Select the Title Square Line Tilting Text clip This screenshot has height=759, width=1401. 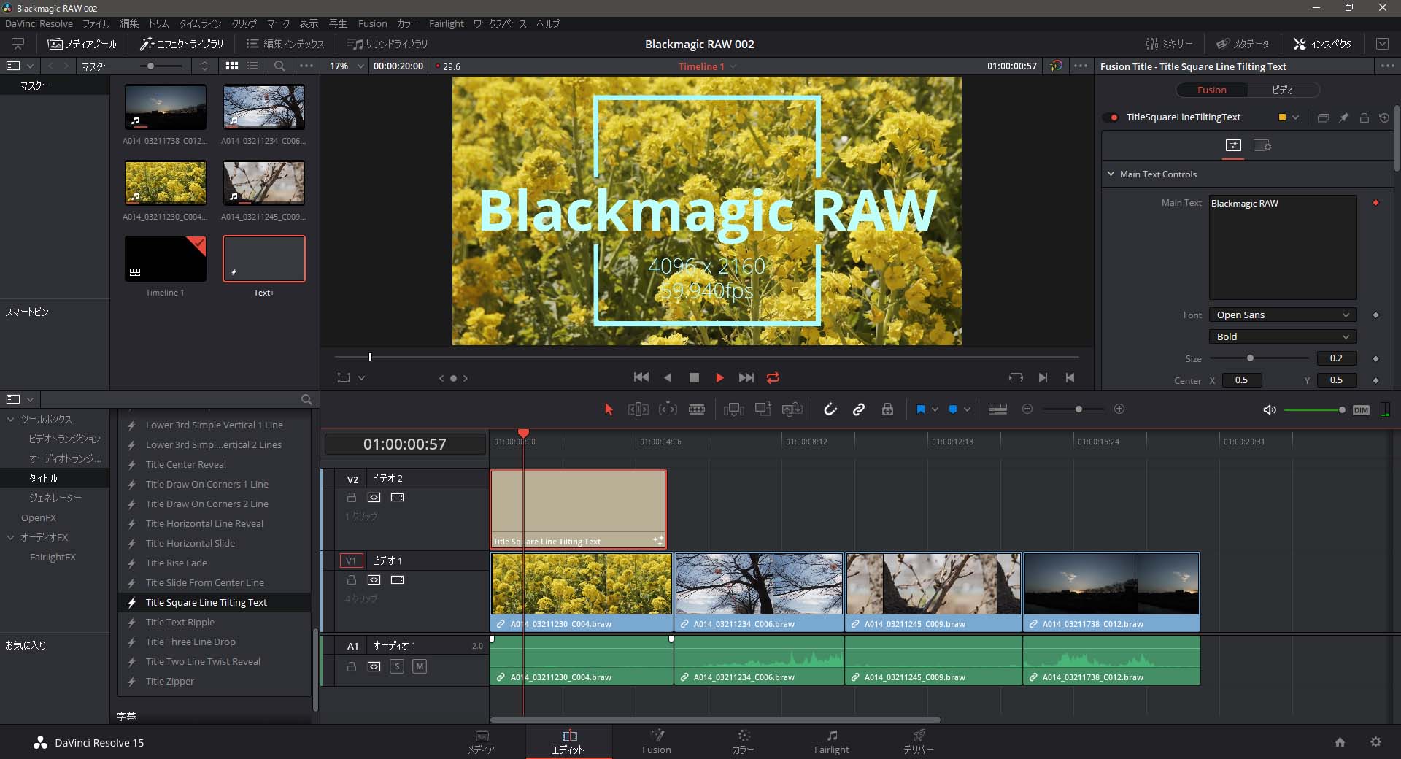578,509
